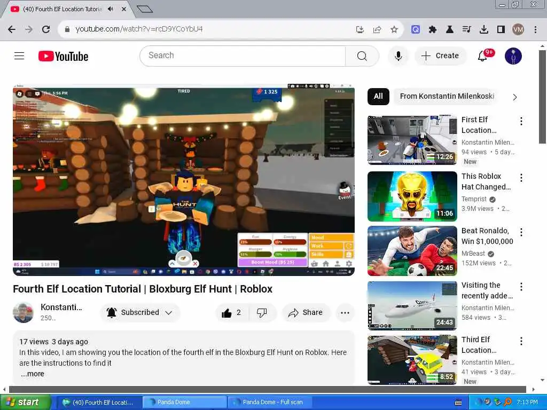Dislike the video with thumbs down
Image resolution: width=547 pixels, height=410 pixels.
pyautogui.click(x=262, y=313)
